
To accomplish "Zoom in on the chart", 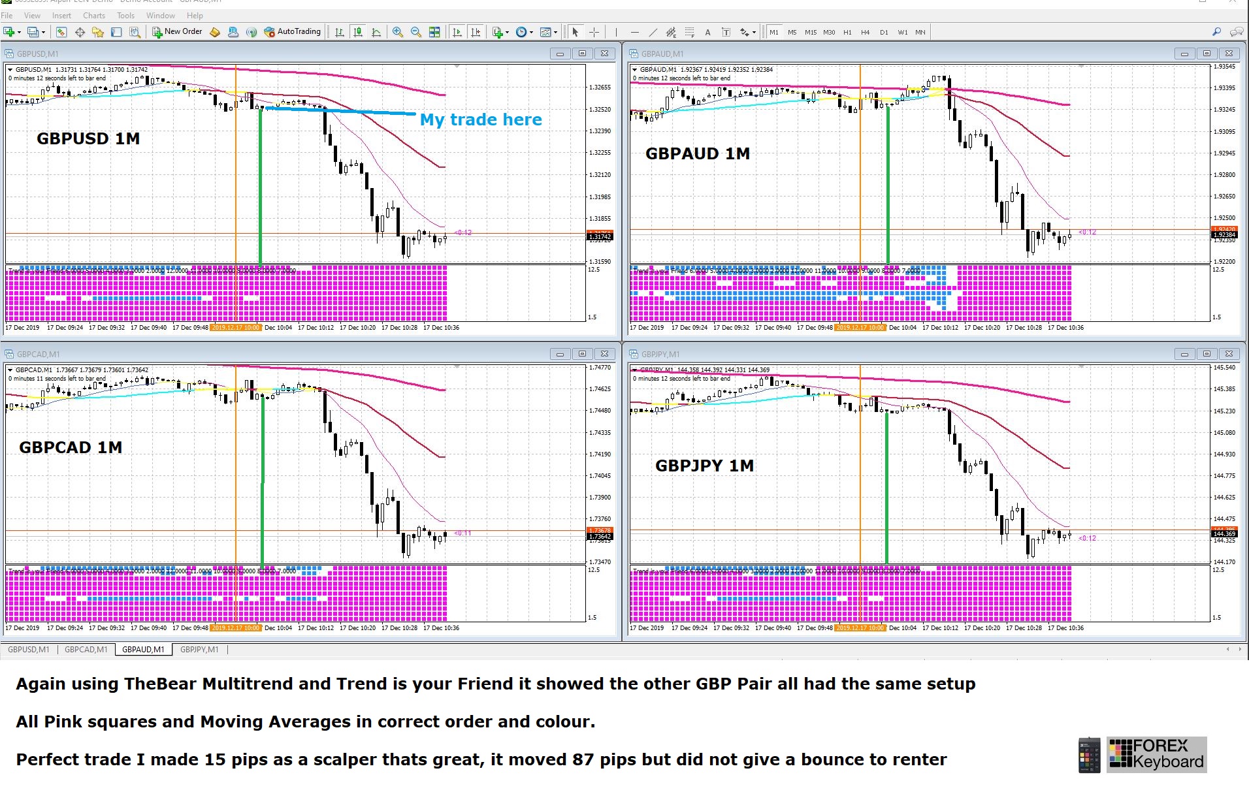I will (x=397, y=32).
